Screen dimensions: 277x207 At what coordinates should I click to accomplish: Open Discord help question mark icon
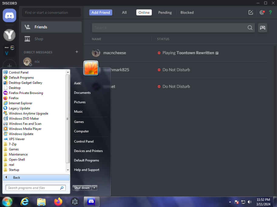(270, 12)
